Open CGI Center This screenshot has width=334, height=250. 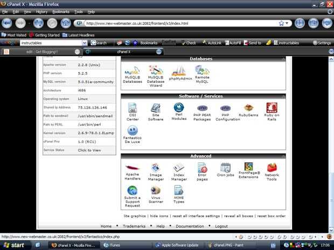click(x=133, y=112)
